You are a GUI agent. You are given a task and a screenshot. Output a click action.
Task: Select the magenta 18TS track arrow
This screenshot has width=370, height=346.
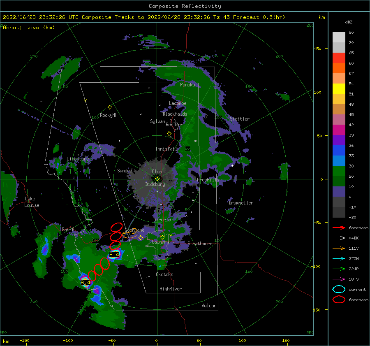339,279
